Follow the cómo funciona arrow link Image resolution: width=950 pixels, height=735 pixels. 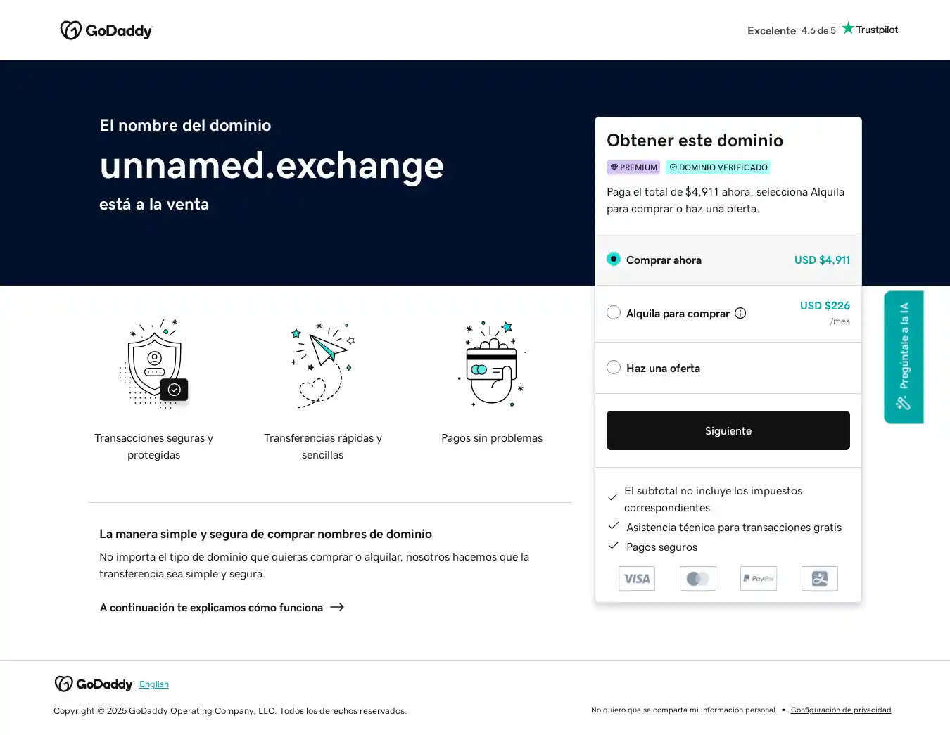tap(222, 607)
